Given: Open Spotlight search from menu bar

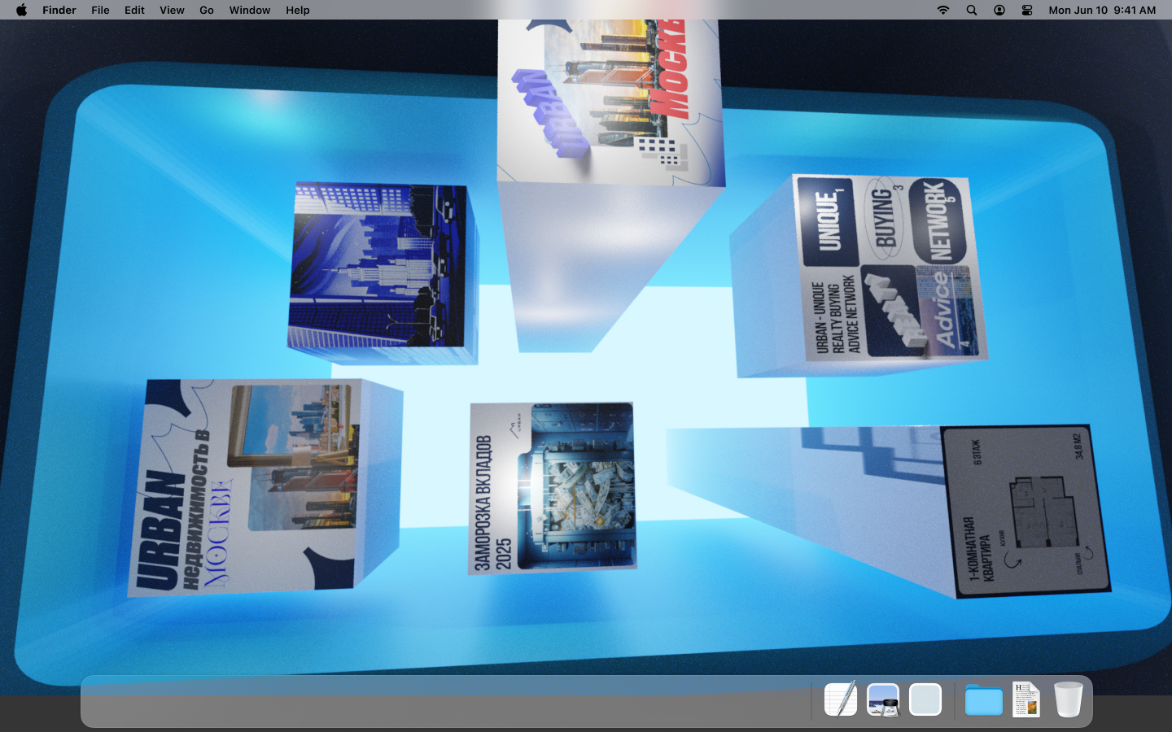Looking at the screenshot, I should [x=972, y=10].
